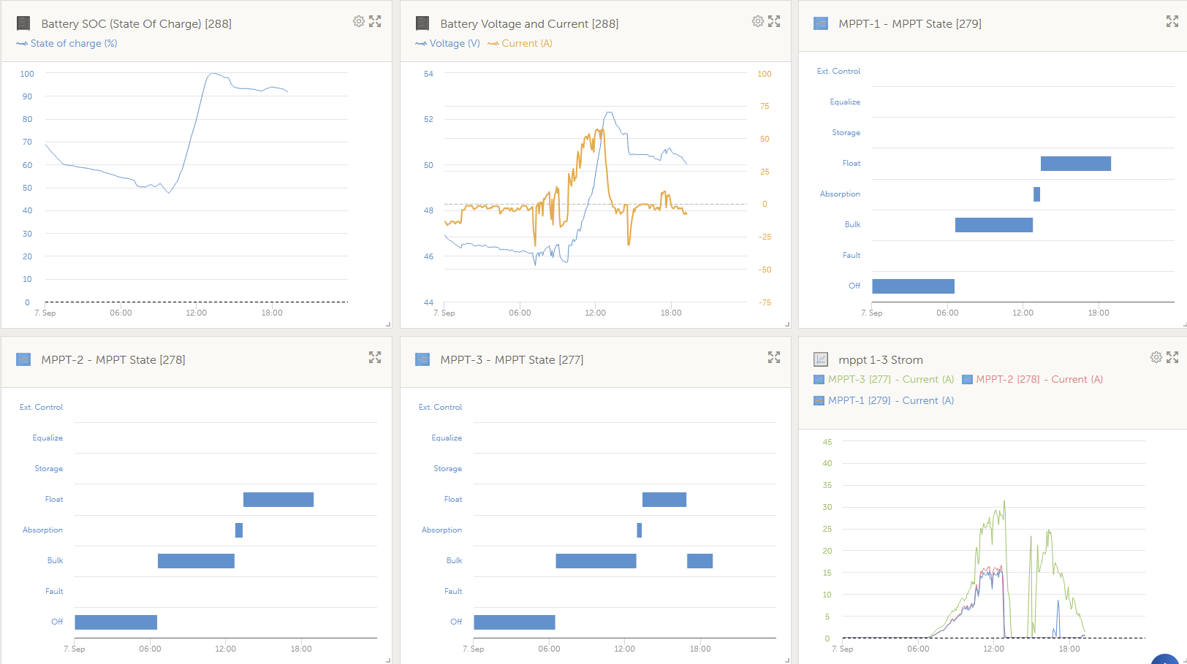Expand MPPT-2 MPPT State widget fullscreen
The image size is (1187, 664).
[x=375, y=357]
